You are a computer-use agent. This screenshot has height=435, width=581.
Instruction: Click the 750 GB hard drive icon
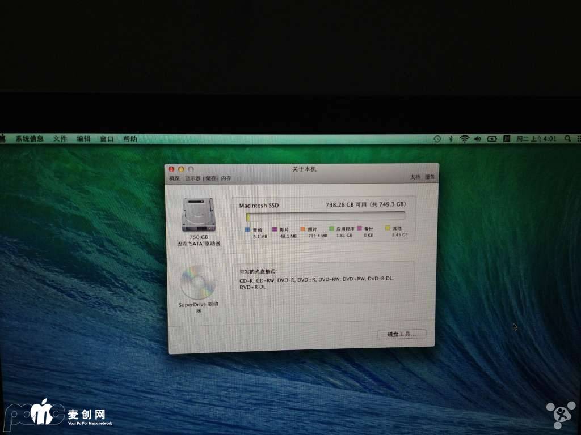[x=198, y=215]
